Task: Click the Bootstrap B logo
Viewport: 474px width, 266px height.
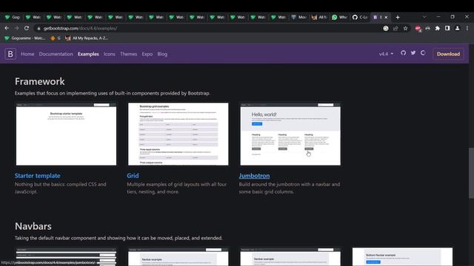Action: pos(10,54)
